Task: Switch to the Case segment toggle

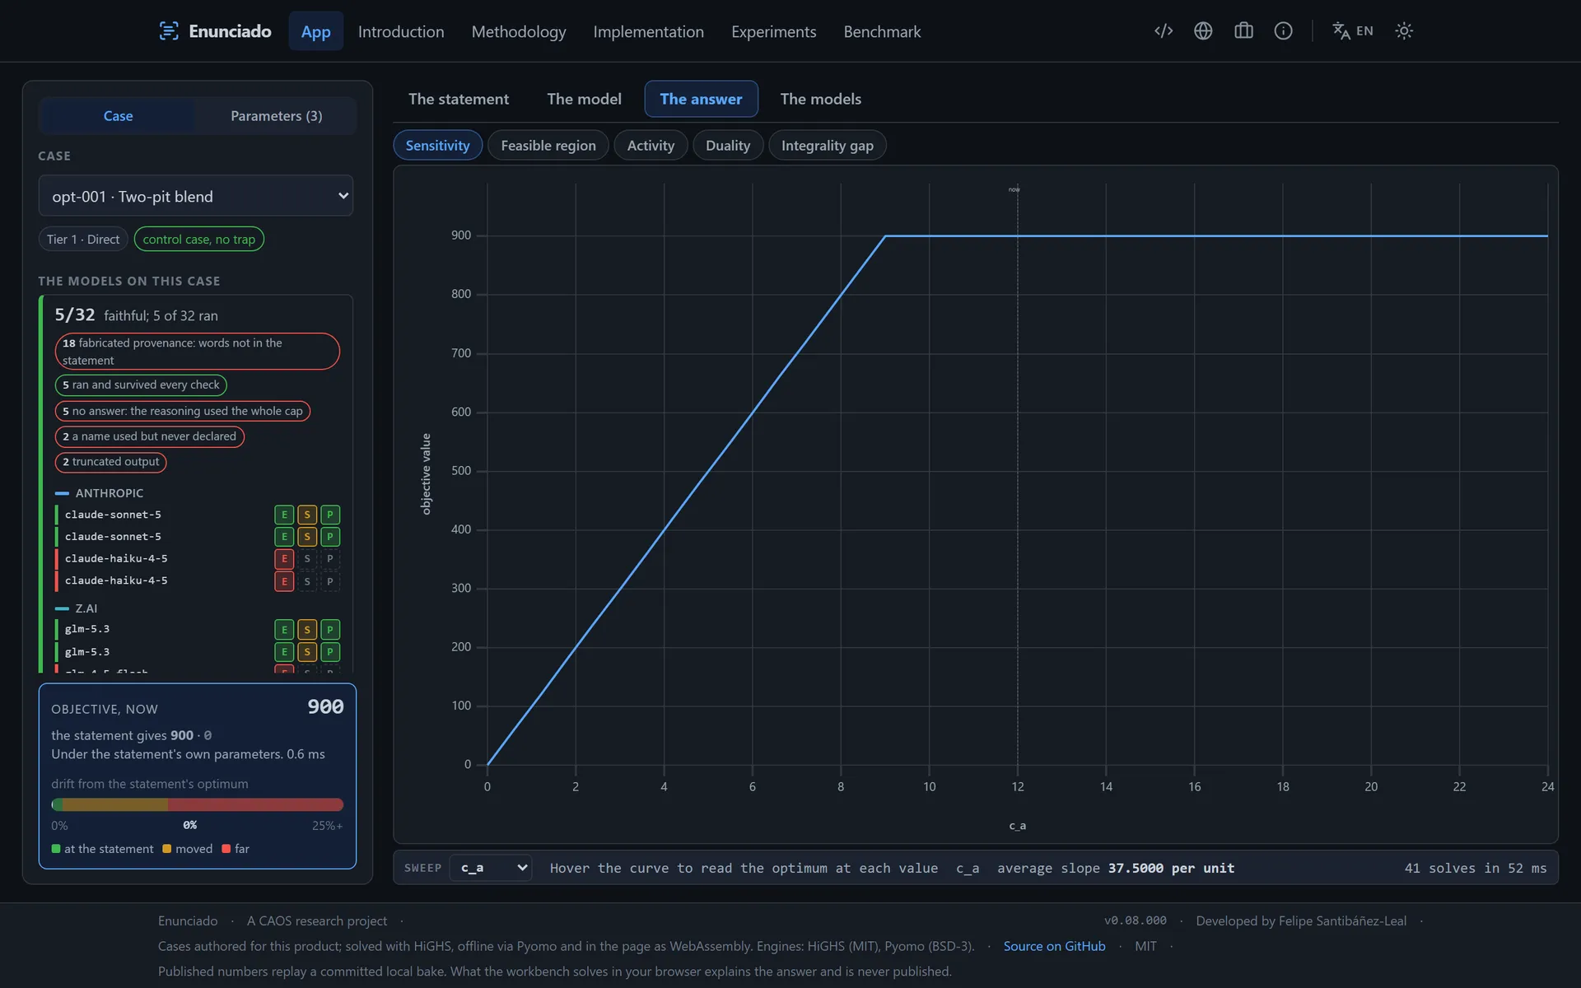Action: pos(118,116)
